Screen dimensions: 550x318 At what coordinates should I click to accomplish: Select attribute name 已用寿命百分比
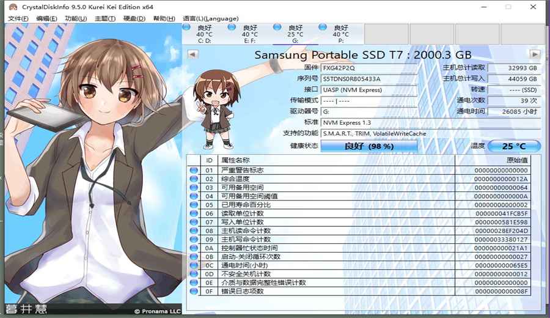[x=246, y=205]
